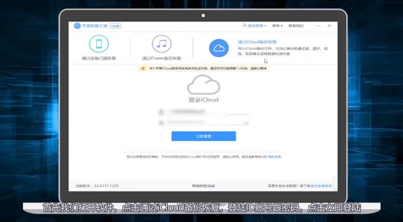Click the orange speaker notice icon
This screenshot has height=222, width=403.
coord(143,69)
